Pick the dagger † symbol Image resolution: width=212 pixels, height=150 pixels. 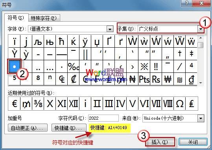pos(179,54)
